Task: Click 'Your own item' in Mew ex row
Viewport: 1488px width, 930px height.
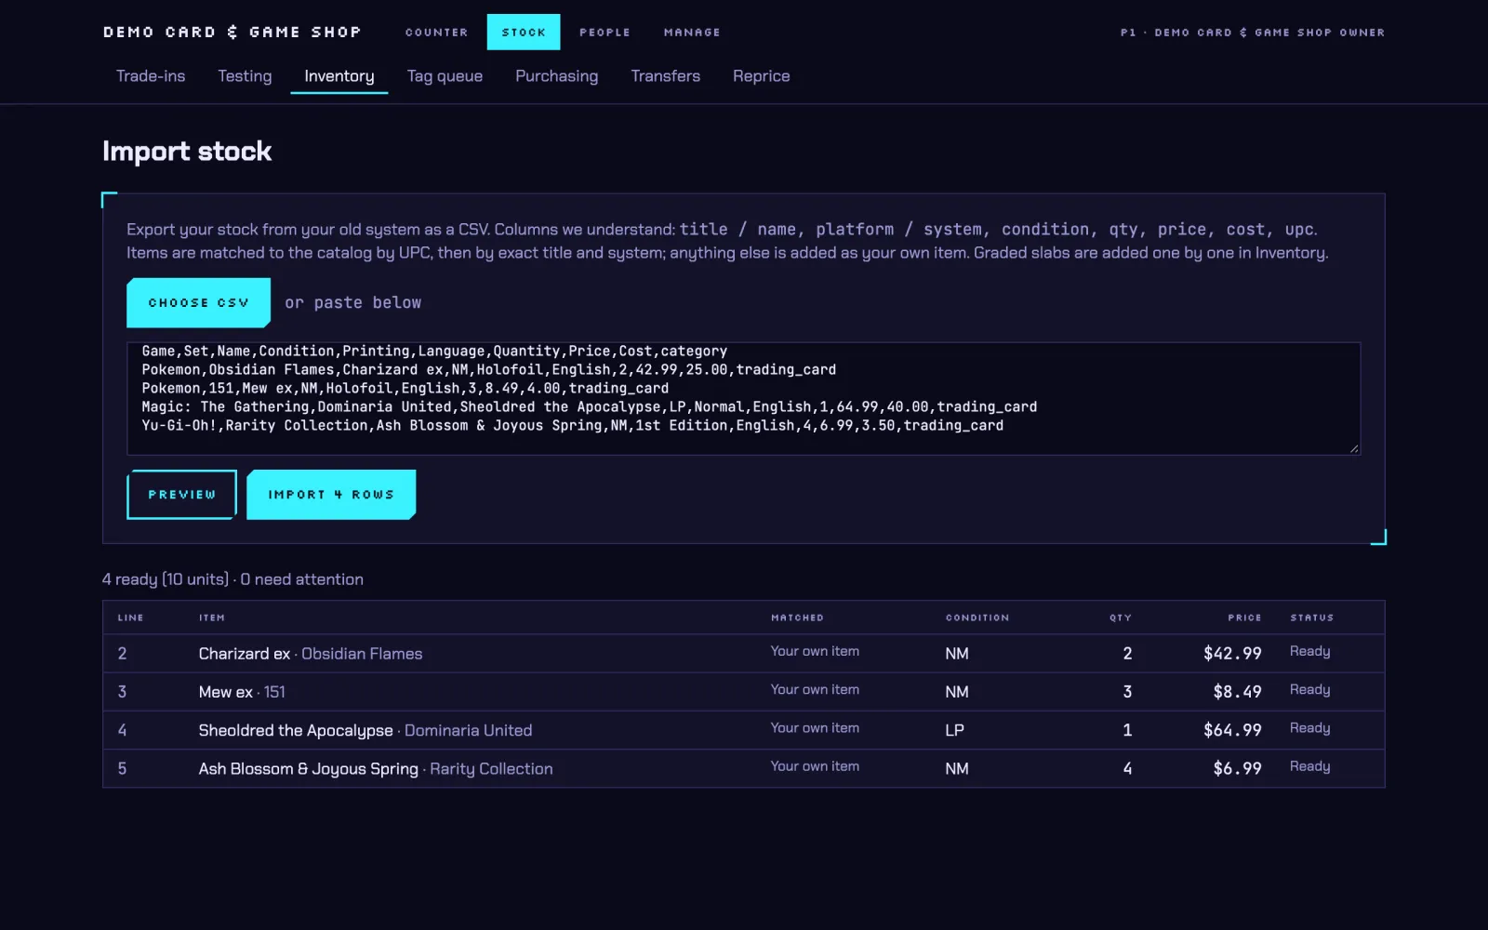Action: pyautogui.click(x=815, y=690)
